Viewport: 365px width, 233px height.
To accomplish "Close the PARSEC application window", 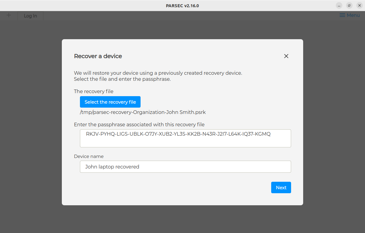I will point(359,5).
